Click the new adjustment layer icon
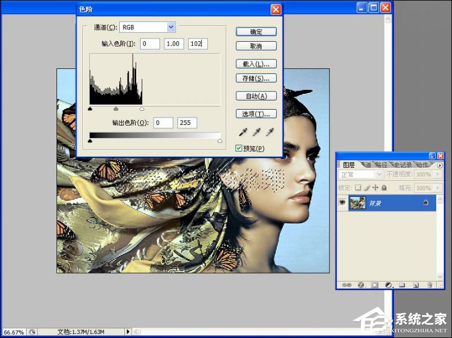 pos(388,285)
